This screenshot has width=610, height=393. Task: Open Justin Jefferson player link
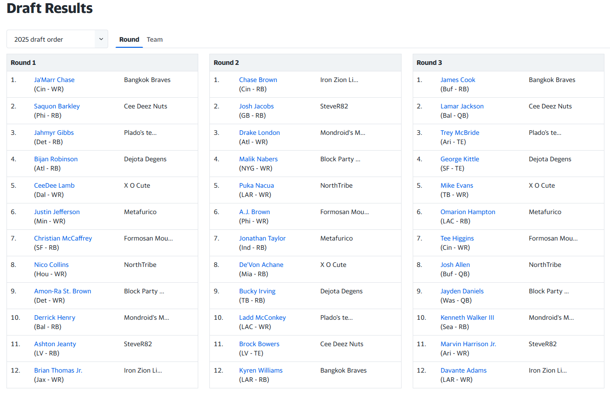57,212
